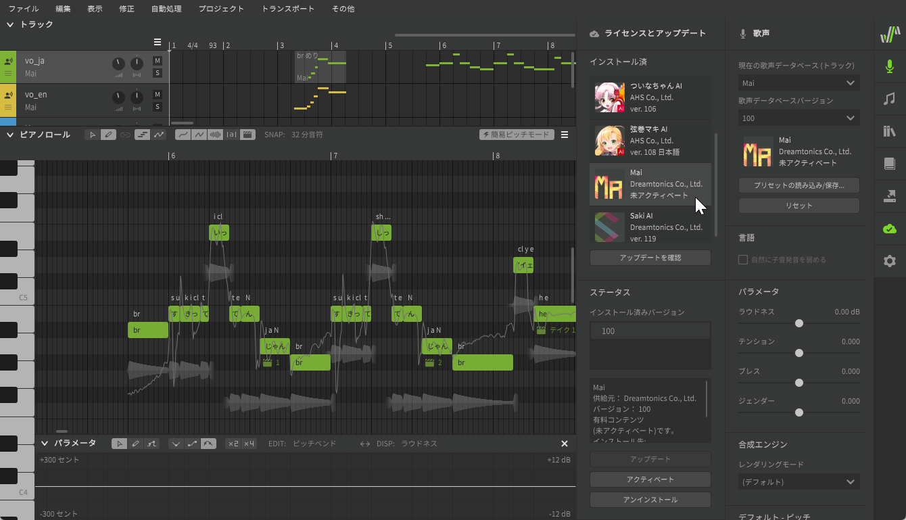Toggle waveform display button
Viewport: 906px width, 520px height.
215,135
